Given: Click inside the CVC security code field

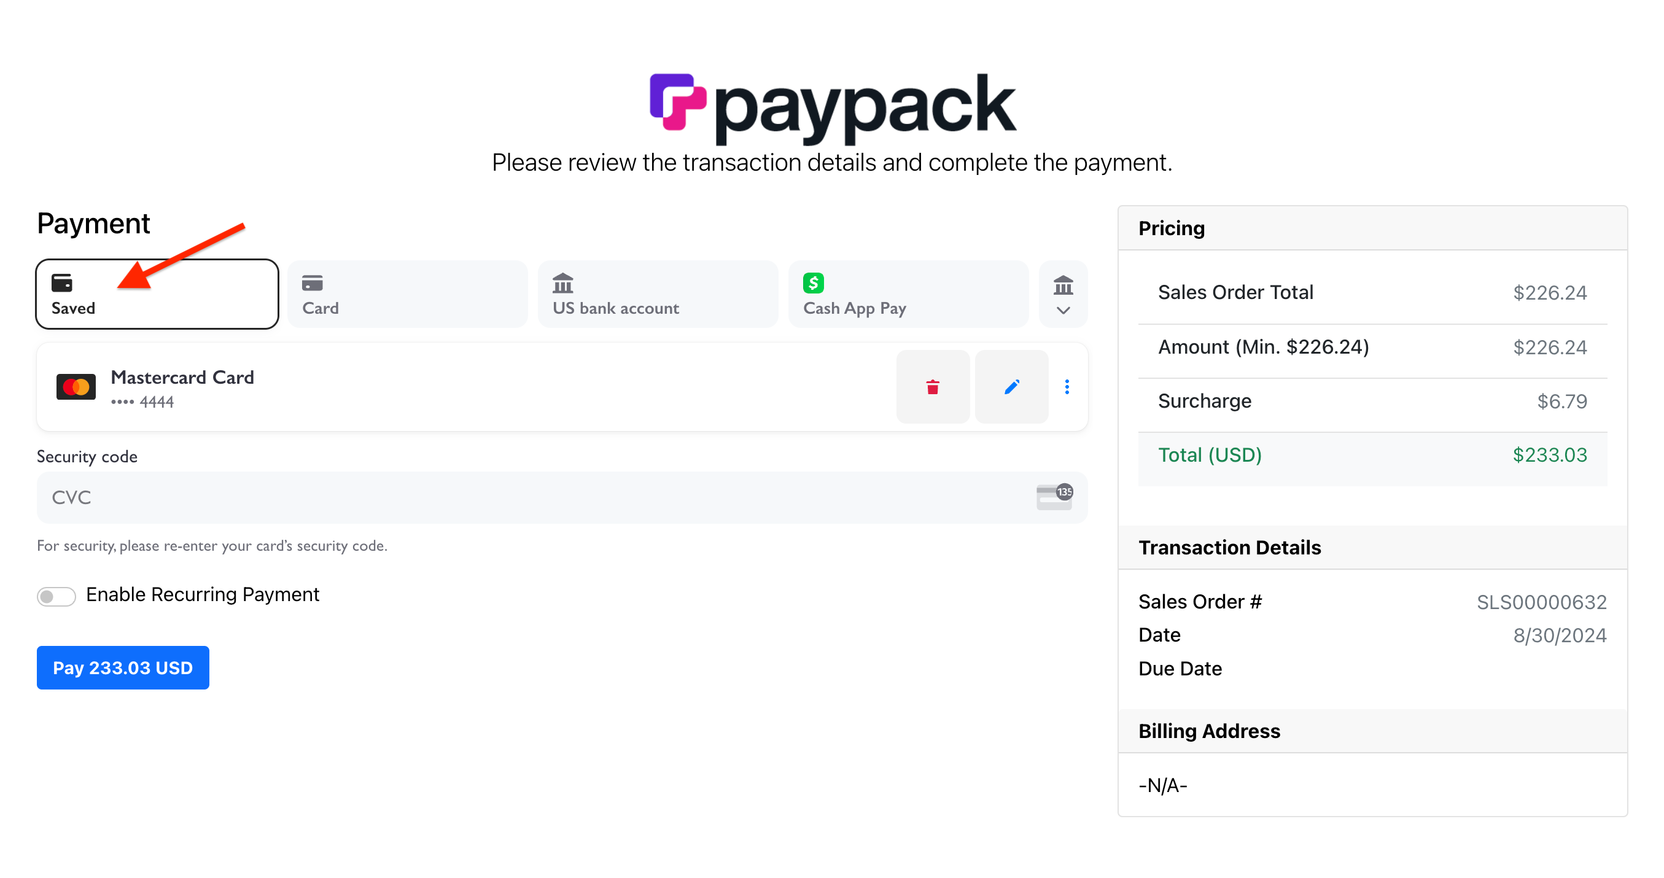Looking at the screenshot, I should (x=452, y=497).
